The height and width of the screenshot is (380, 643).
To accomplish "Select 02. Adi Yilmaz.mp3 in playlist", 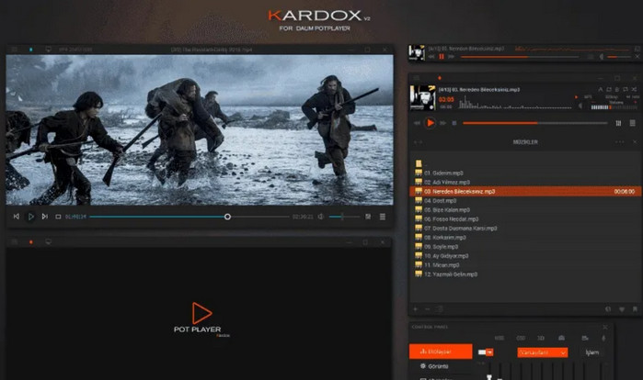I will 525,182.
